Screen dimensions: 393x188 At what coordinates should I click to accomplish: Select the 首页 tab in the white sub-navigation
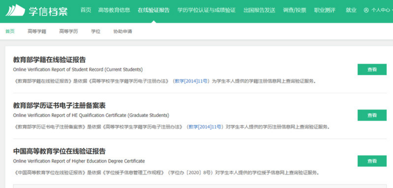(x=10, y=31)
